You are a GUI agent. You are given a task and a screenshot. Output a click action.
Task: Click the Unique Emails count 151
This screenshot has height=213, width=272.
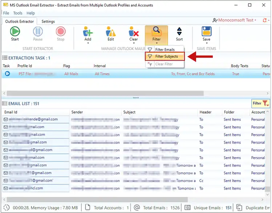coord(228,208)
